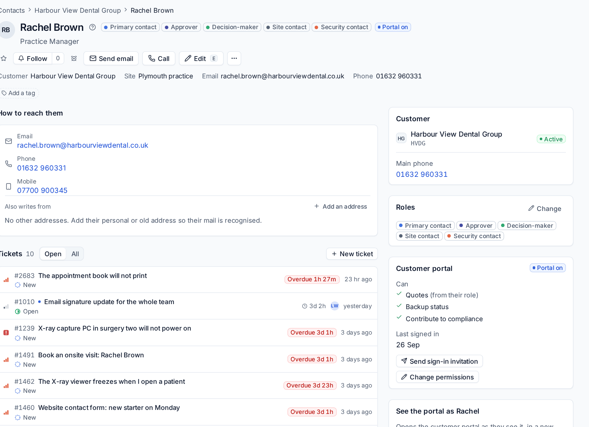This screenshot has height=427, width=589.
Task: Open ticket "Email signature update for the whole team"
Action: pos(109,302)
